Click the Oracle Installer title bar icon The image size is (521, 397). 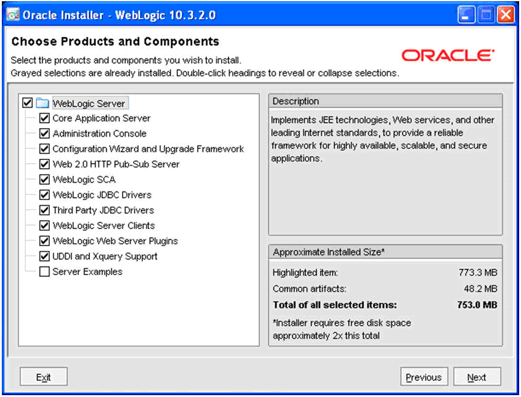pos(13,15)
